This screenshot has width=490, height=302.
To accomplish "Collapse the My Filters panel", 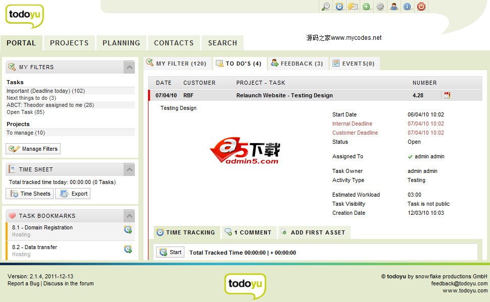I will (x=129, y=67).
